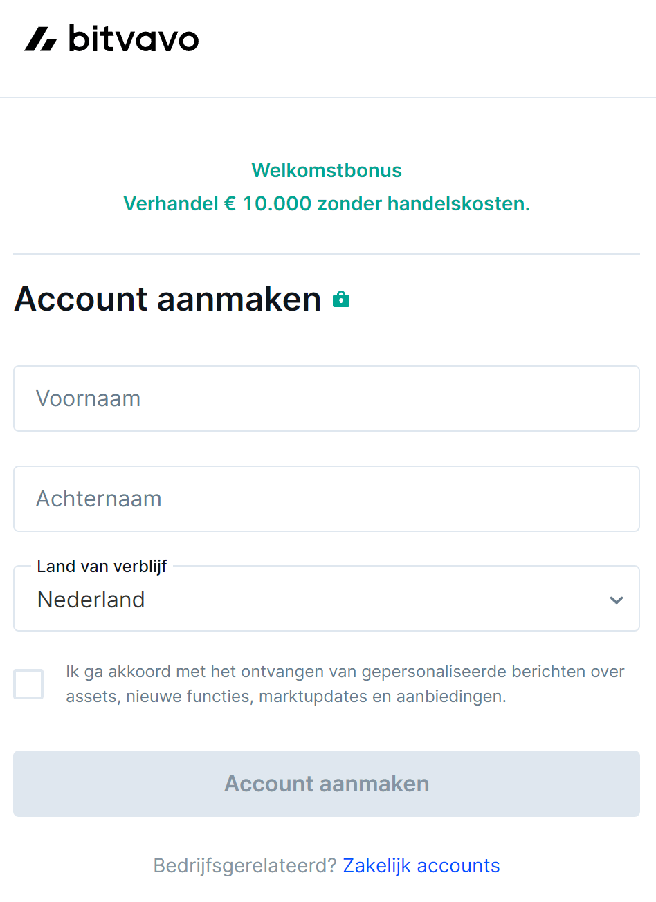Screen dimensions: 656x902
Task: Select the 'Nederland' country value
Action: (91, 600)
